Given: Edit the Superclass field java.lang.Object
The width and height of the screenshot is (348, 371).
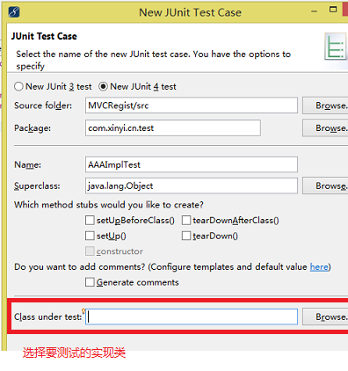Looking at the screenshot, I should click(192, 185).
